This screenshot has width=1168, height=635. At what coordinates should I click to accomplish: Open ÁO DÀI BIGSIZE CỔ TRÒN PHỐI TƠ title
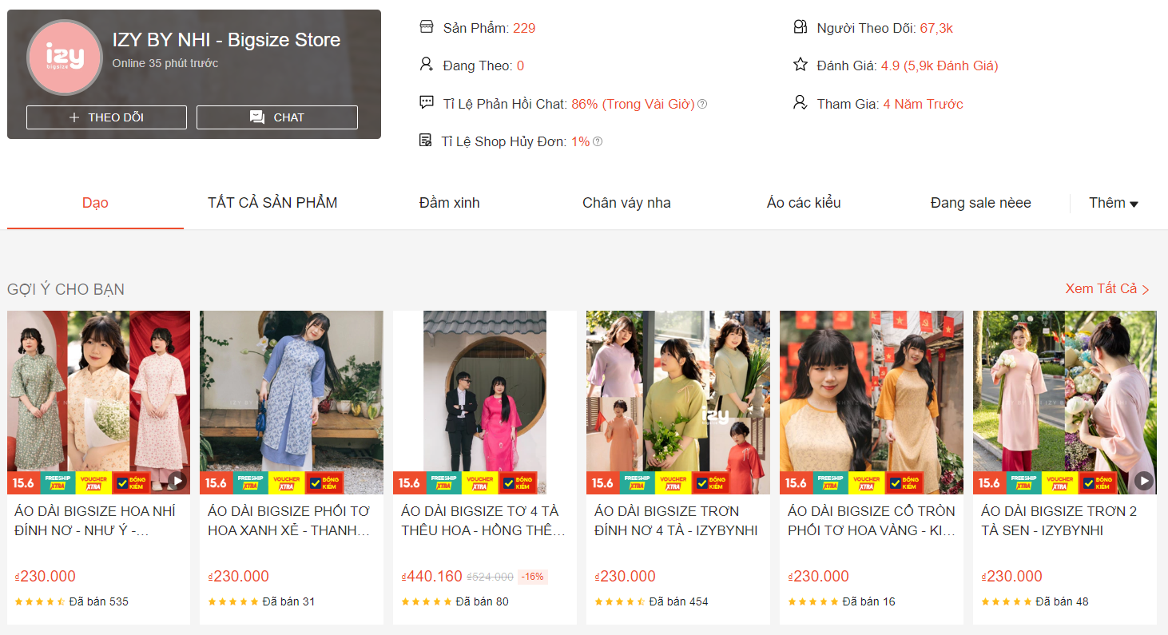(872, 521)
